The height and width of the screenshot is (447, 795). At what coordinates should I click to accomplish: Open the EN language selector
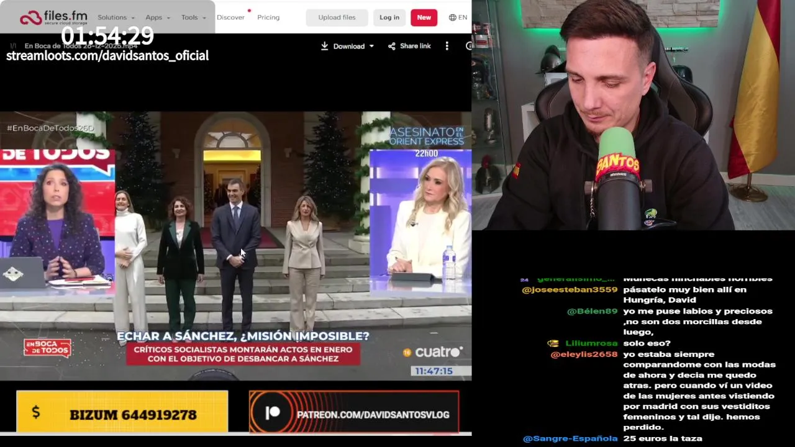click(458, 17)
